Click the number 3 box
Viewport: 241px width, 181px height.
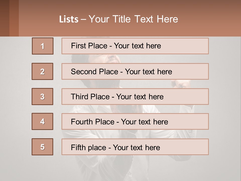42,97
